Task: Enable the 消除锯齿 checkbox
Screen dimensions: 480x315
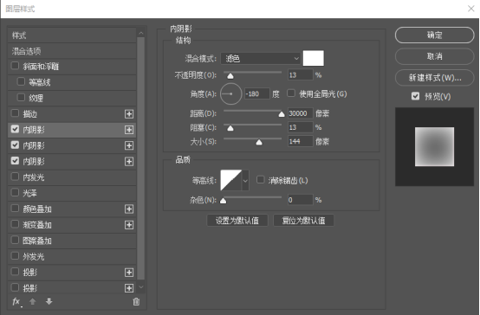Action: point(261,180)
